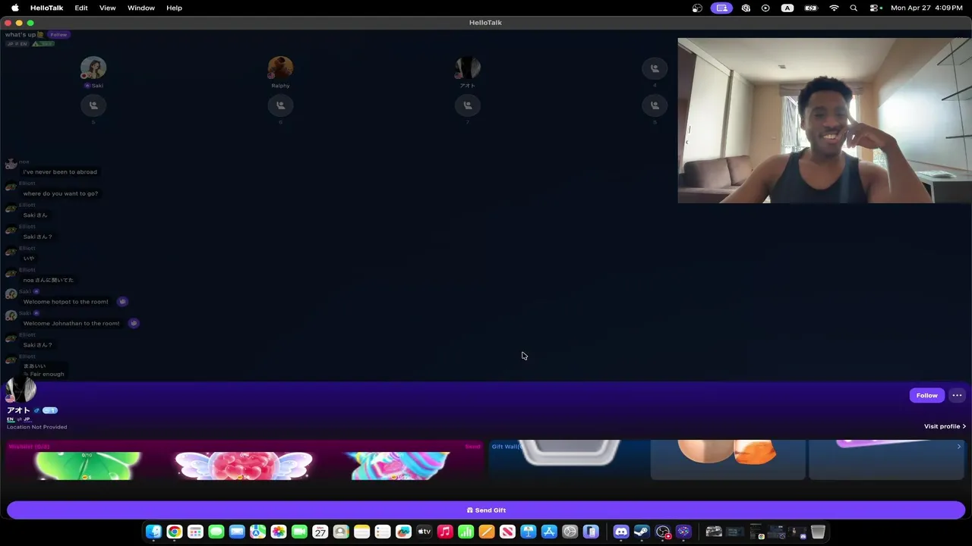Open the Wi-Fi status menu
The image size is (972, 546).
834,8
